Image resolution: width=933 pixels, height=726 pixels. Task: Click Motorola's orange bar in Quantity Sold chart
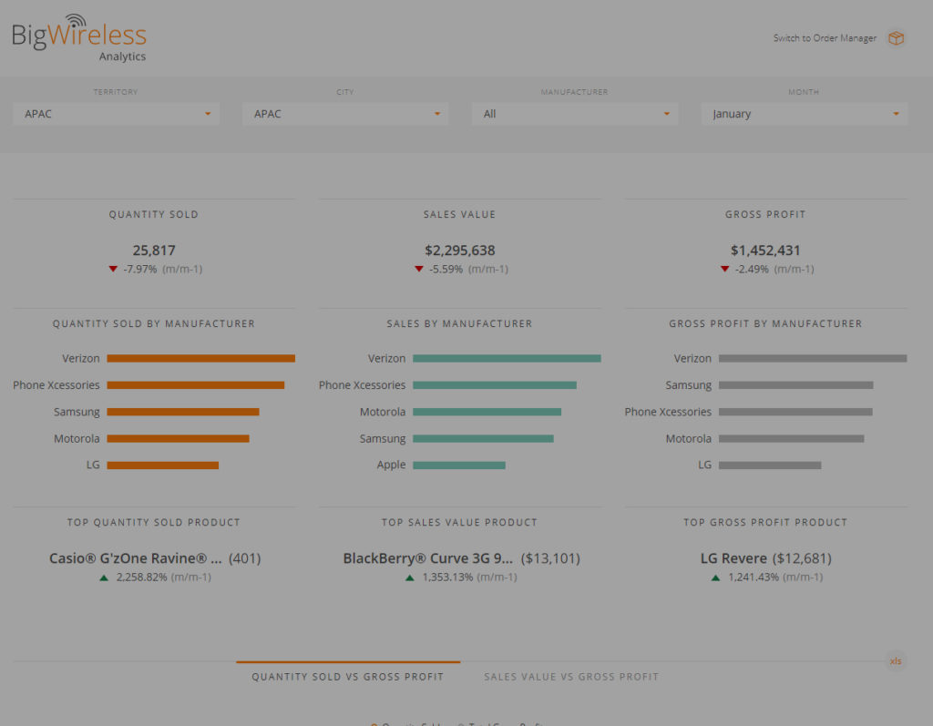179,438
